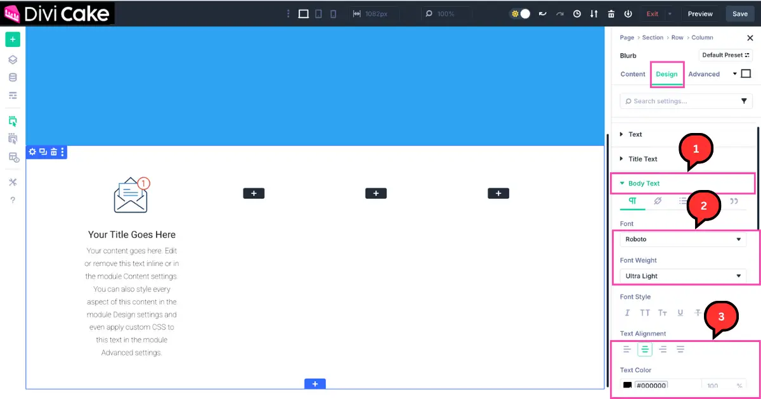This screenshot has width=761, height=399.
Task: Click the Save button
Action: click(740, 14)
